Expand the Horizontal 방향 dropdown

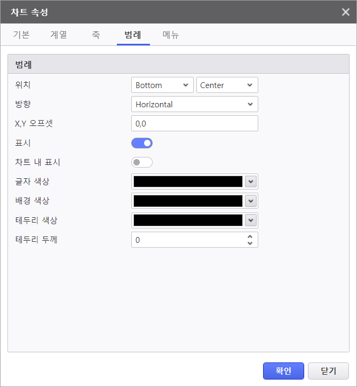pos(194,104)
